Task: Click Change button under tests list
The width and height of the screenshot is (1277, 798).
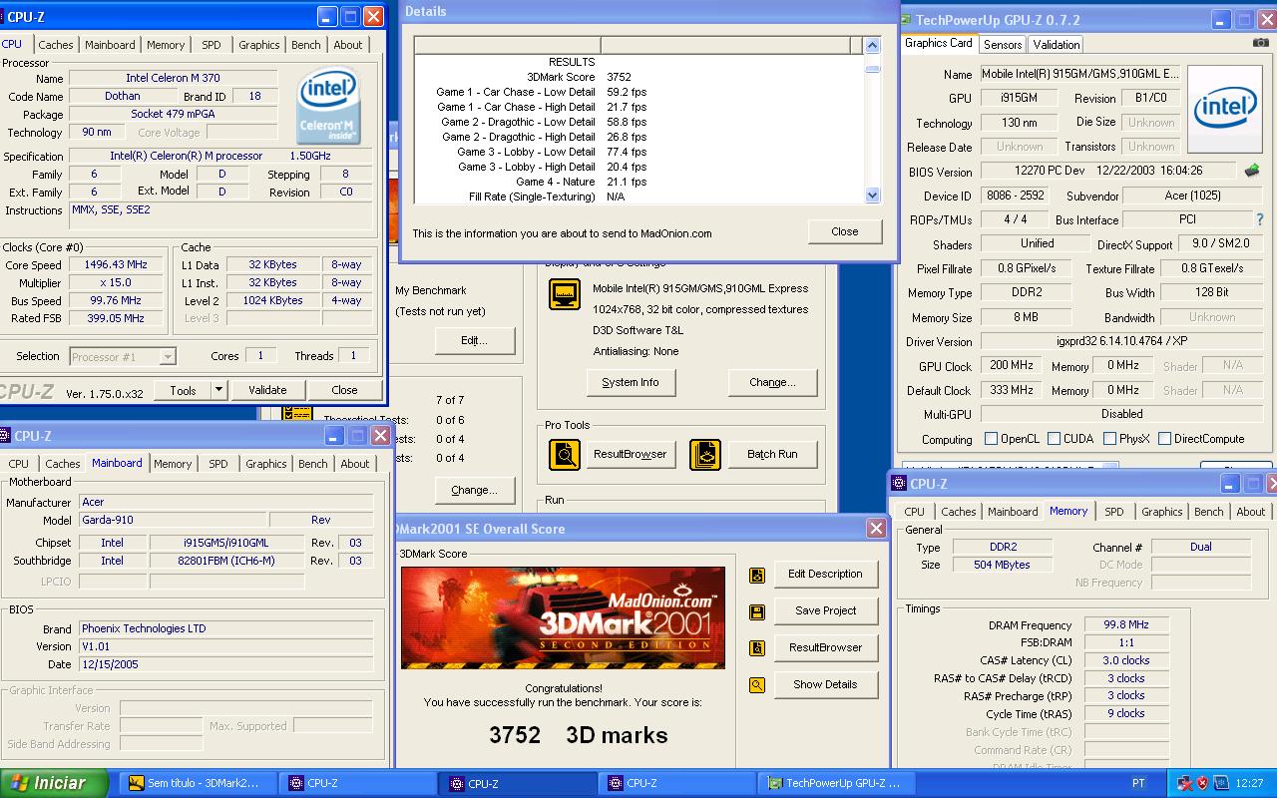Action: (x=474, y=490)
